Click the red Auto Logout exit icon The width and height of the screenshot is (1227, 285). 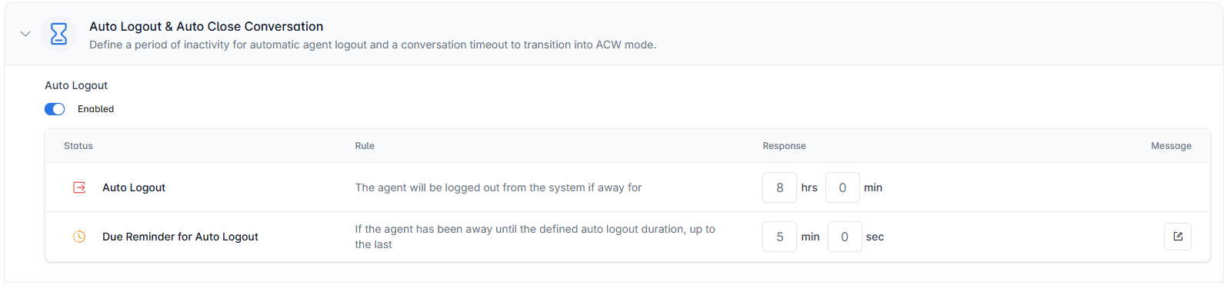click(x=79, y=187)
